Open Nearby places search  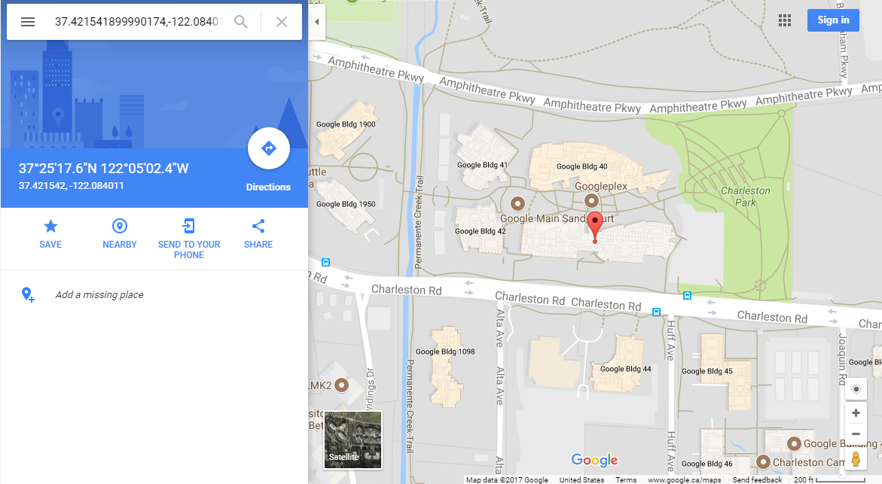119,234
